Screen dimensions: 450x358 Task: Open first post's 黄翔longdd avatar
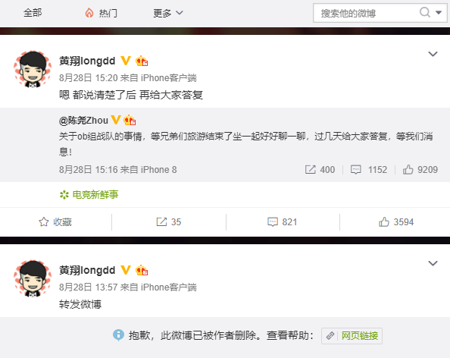(33, 69)
